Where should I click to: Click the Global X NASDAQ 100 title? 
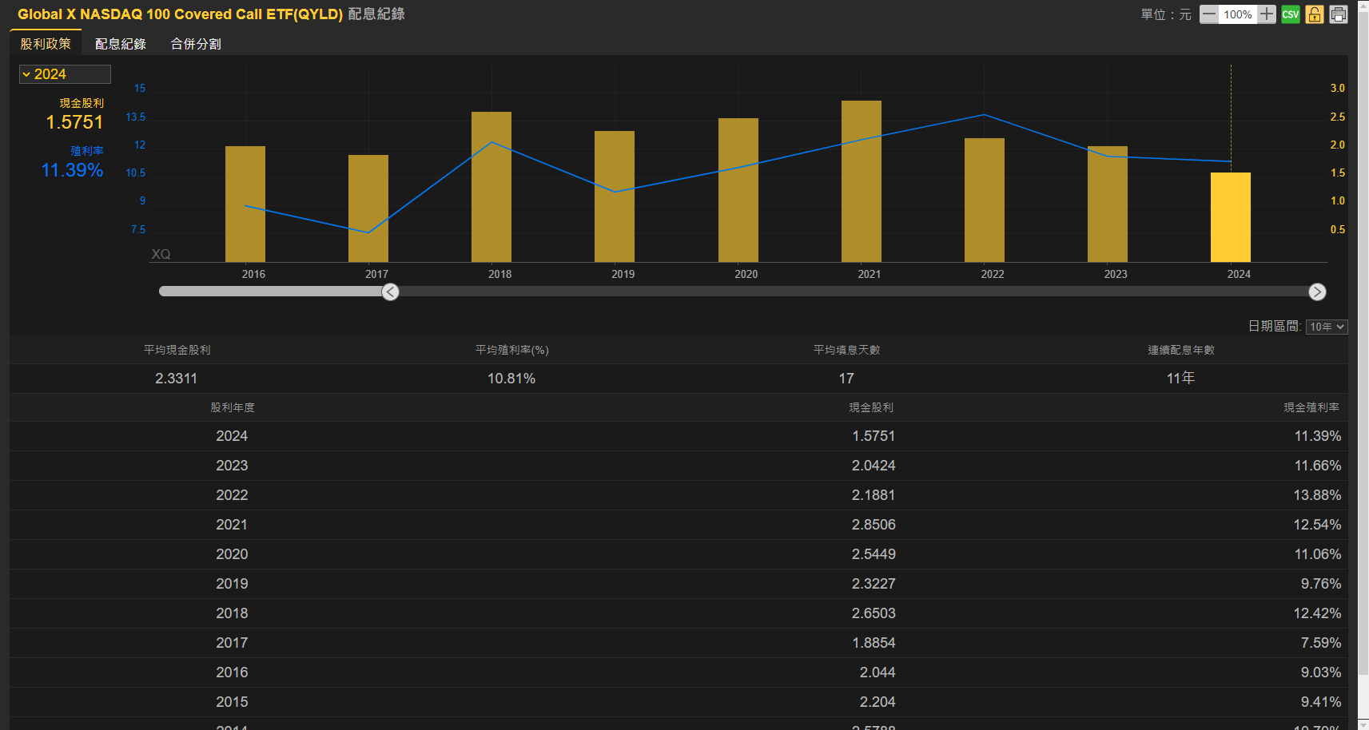click(x=180, y=14)
